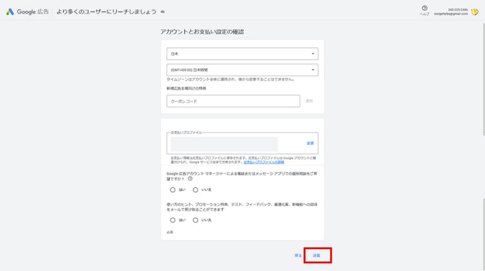The height and width of the screenshot is (271, 485).
Task: Click the 送信 submit button
Action: [316, 255]
